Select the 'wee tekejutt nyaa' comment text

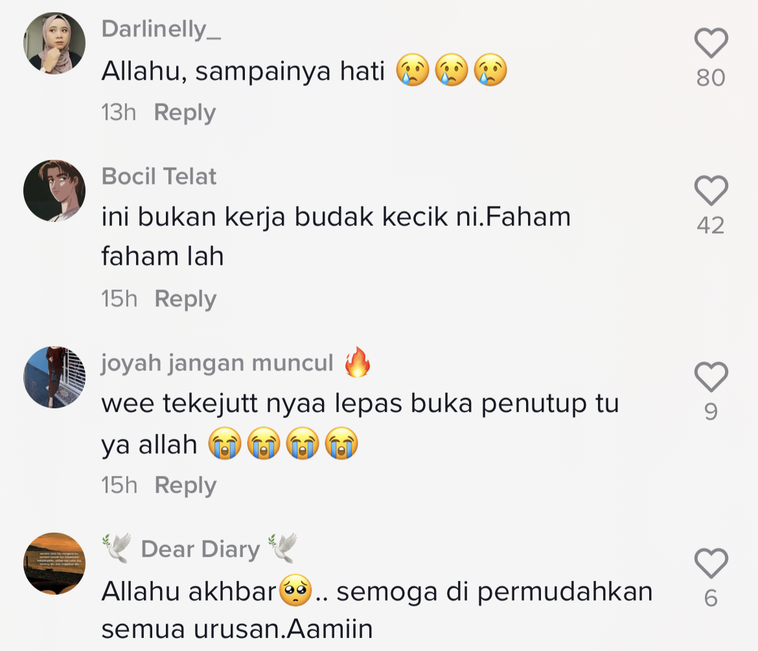(x=360, y=423)
